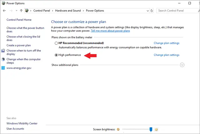Click the Screen brightness slider track
Viewport: 200px width, 134px height.
point(136,129)
